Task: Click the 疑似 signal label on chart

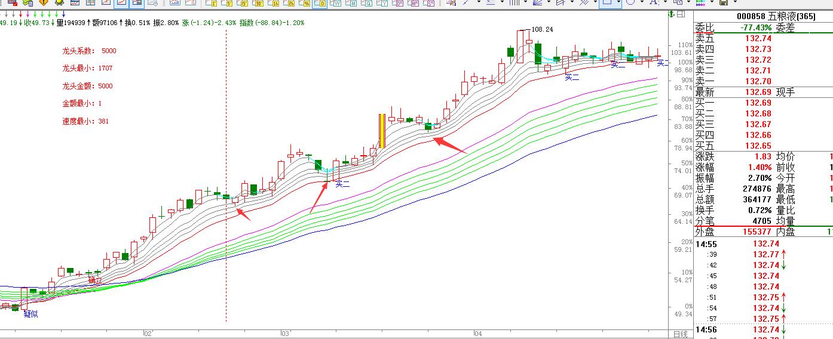Action: click(x=30, y=314)
